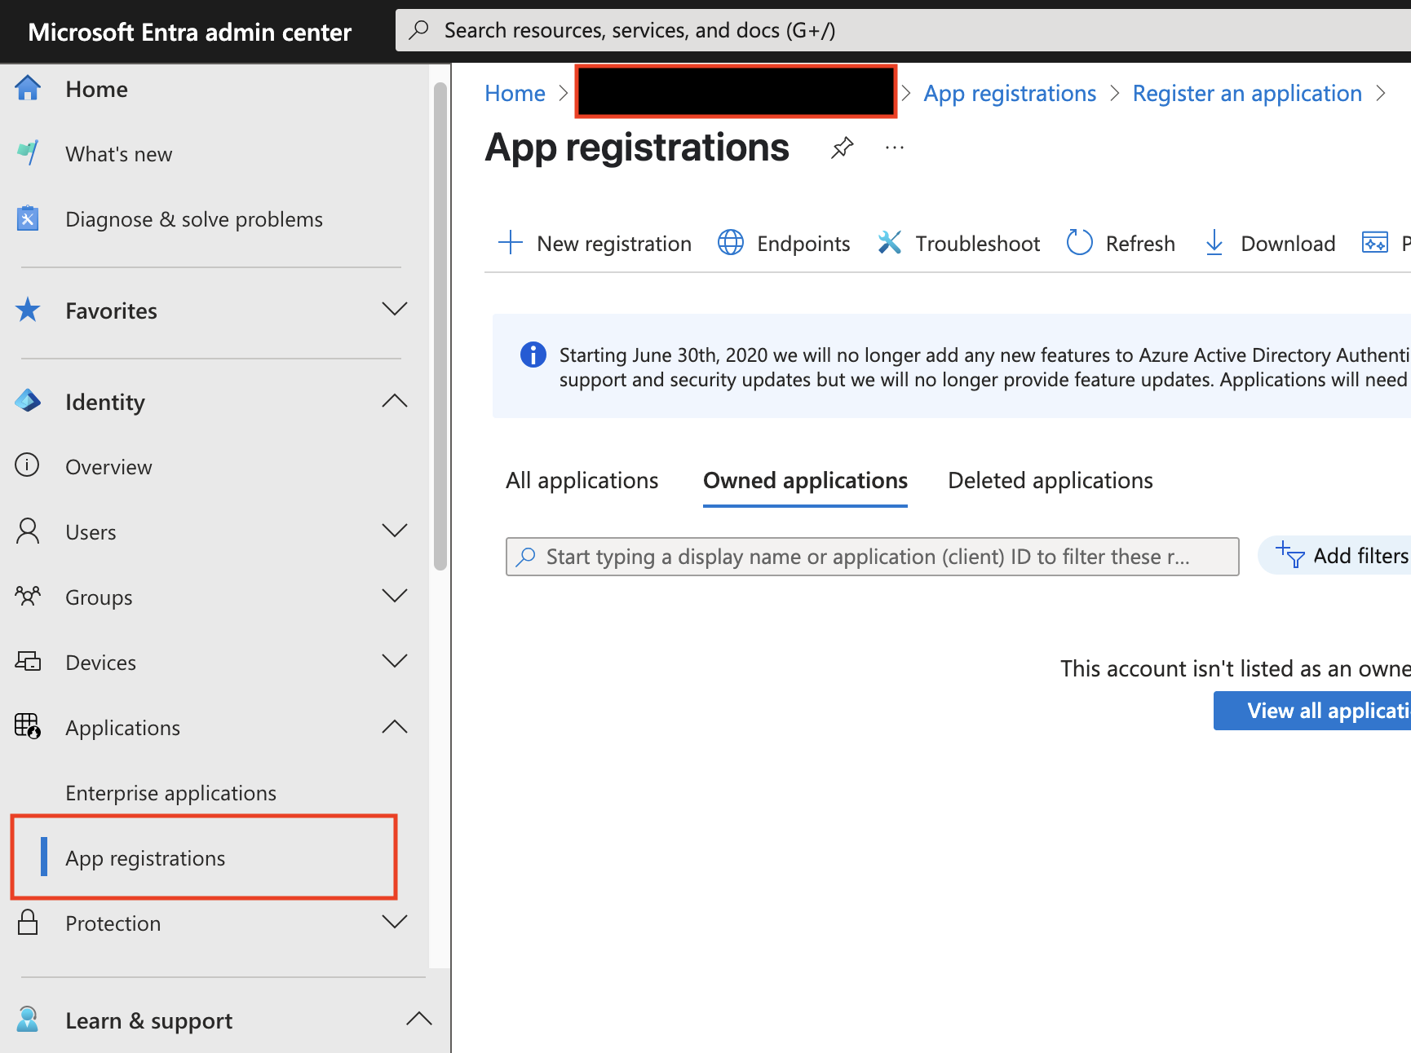The image size is (1411, 1053).
Task: Click the Protection lock icon
Action: [28, 923]
